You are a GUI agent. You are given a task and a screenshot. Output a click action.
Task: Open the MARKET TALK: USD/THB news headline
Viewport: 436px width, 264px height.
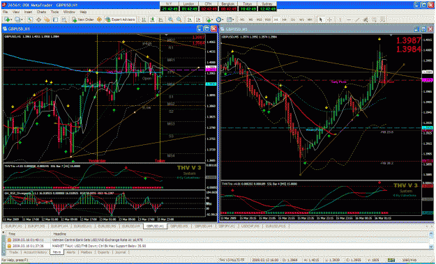(x=99, y=246)
